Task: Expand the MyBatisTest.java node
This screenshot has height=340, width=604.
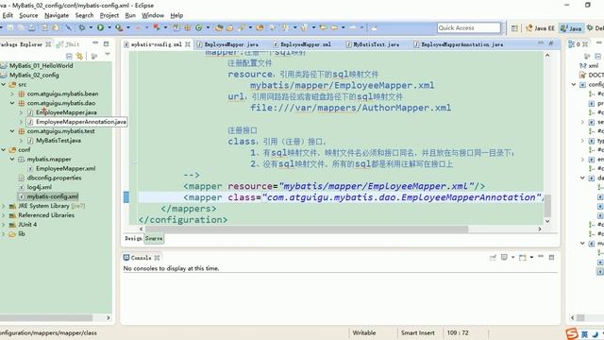Action: point(21,141)
